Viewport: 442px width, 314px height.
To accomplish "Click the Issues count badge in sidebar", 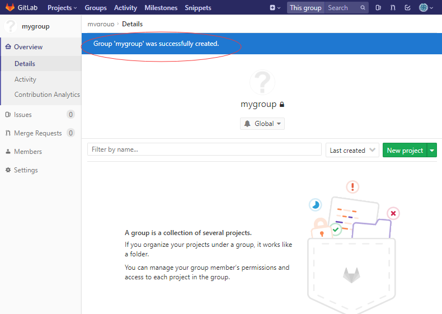I will (70, 115).
